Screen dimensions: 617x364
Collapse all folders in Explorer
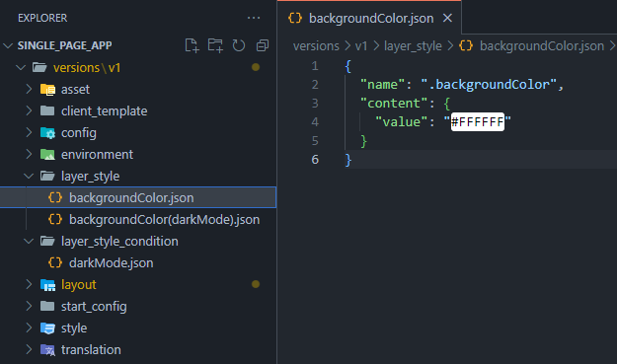point(262,45)
